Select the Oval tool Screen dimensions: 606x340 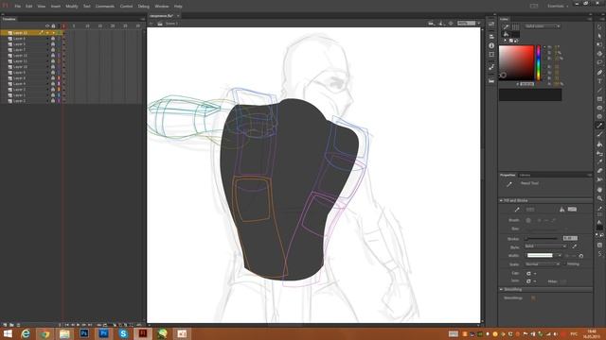[x=599, y=108]
